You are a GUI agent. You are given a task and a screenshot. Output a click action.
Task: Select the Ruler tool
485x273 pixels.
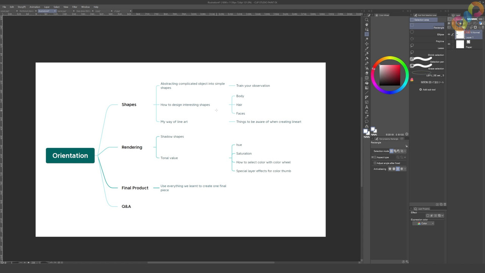point(367,97)
